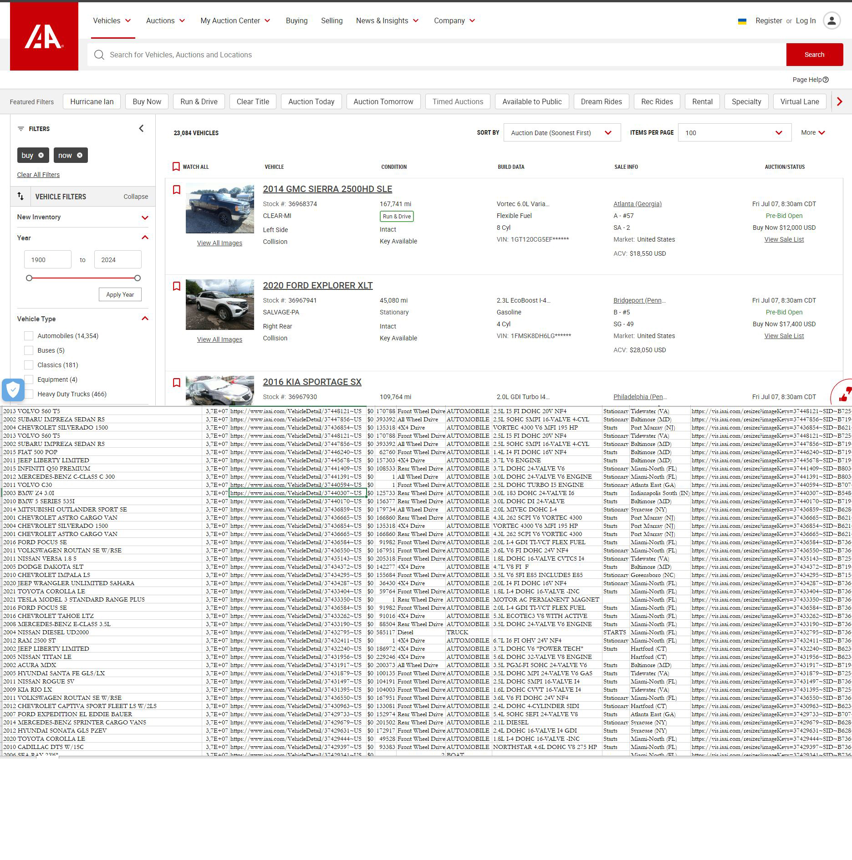Click View Sale List for Ford Explorer
Viewport: 852px width, 860px height.
point(784,336)
